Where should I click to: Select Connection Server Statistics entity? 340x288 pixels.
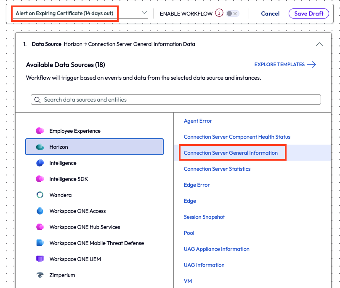pos(217,169)
